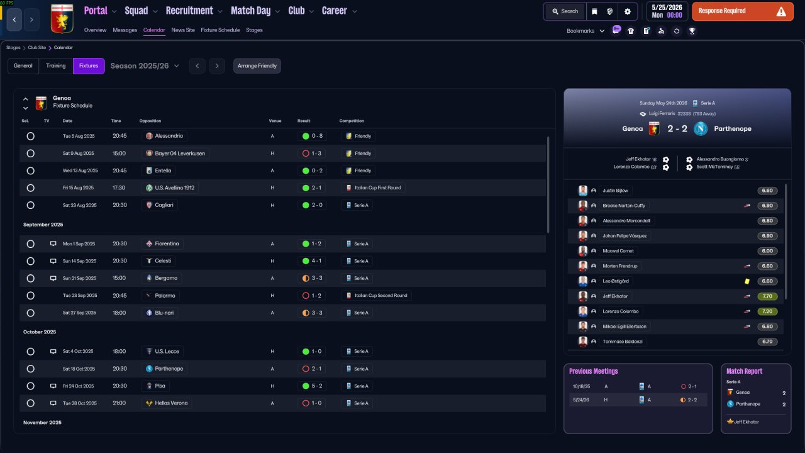The height and width of the screenshot is (453, 805).
Task: Open the globe world icon in top bar
Action: (610, 11)
